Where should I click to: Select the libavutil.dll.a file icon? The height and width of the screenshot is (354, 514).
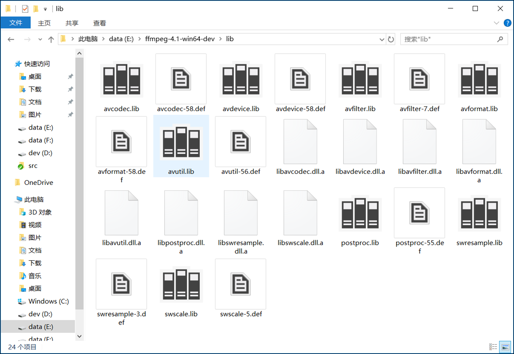tap(121, 213)
